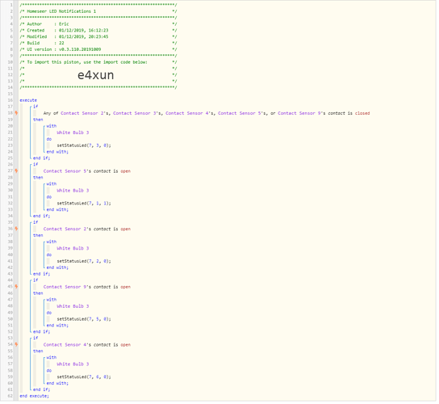Select setStatusLed(7, 3, 0) action
439x404 pixels.
(x=84, y=145)
